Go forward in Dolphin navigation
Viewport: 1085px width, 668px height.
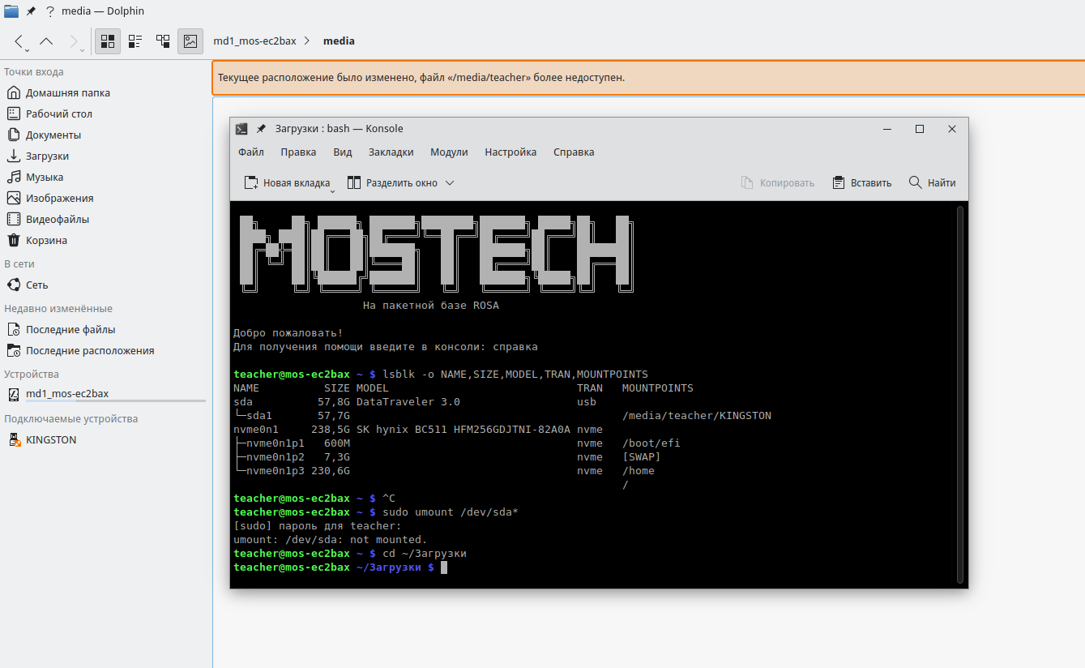(73, 41)
